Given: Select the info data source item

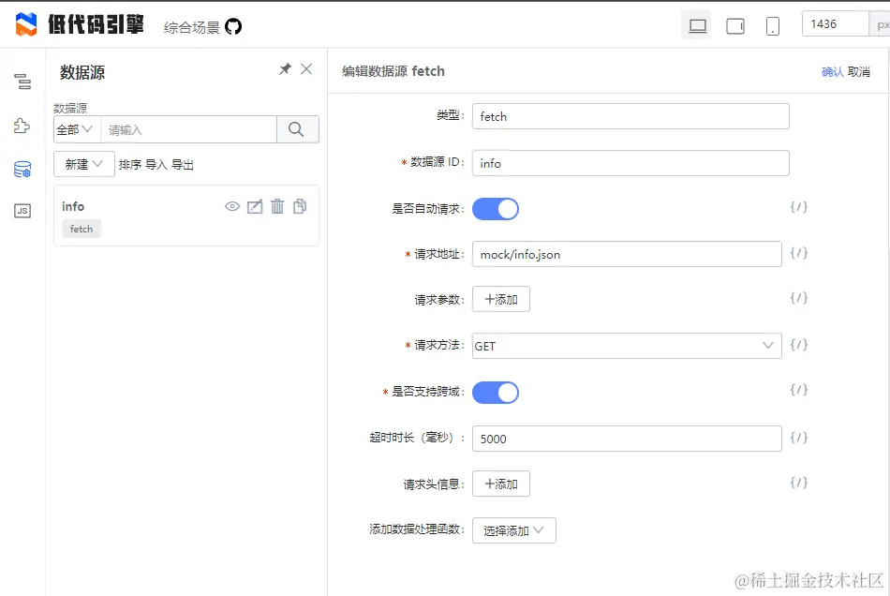Looking at the screenshot, I should click(186, 216).
